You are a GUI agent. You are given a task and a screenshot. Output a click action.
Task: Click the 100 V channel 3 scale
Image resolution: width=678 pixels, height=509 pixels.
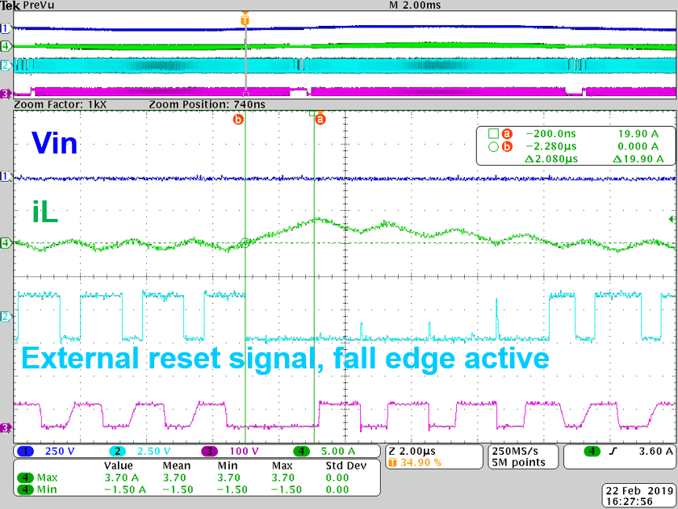click(x=244, y=452)
